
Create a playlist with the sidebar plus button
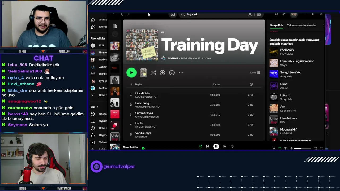pyautogui.click(x=115, y=34)
